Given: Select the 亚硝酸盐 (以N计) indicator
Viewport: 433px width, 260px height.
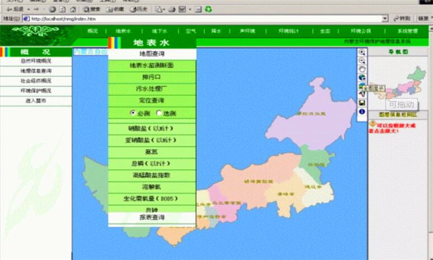Looking at the screenshot, I should [x=152, y=140].
